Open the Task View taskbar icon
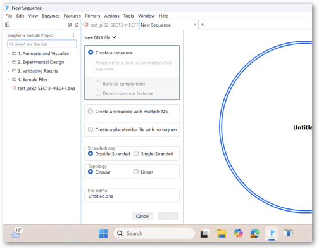Screen dimensions: 319x249 coord(204,233)
